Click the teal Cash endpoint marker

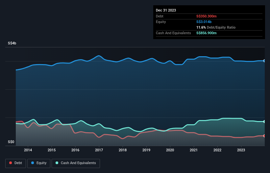264,122
